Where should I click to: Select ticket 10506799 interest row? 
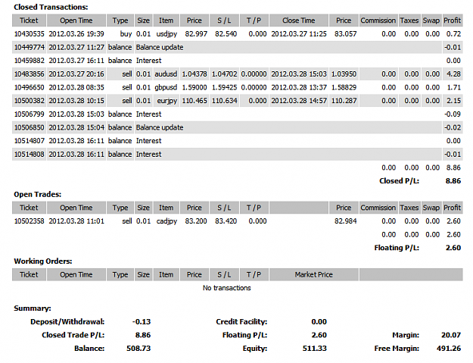(x=238, y=114)
